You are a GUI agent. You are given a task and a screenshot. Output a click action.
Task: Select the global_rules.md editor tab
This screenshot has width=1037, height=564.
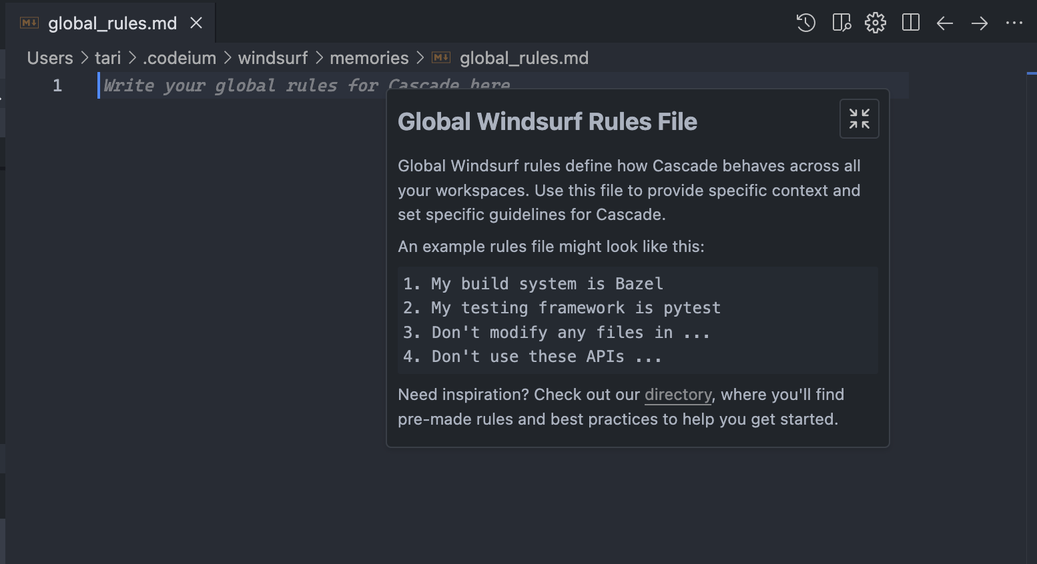pos(111,23)
